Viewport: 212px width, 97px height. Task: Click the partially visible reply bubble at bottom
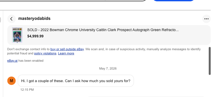(x=146, y=96)
